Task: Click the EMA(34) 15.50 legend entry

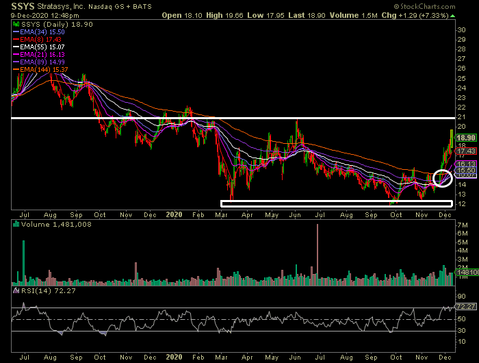Action: coord(42,32)
